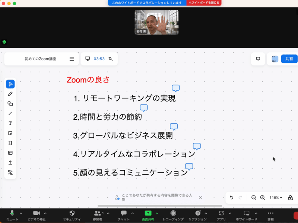Select the frame tool

(10, 143)
